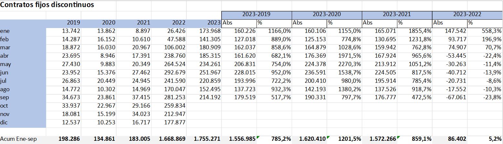Click the "ene" row label
Viewport: 503px width, 144px height.
pos(23,31)
